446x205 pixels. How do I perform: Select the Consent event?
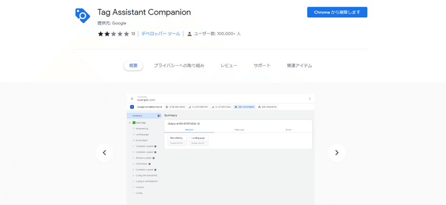[140, 187]
